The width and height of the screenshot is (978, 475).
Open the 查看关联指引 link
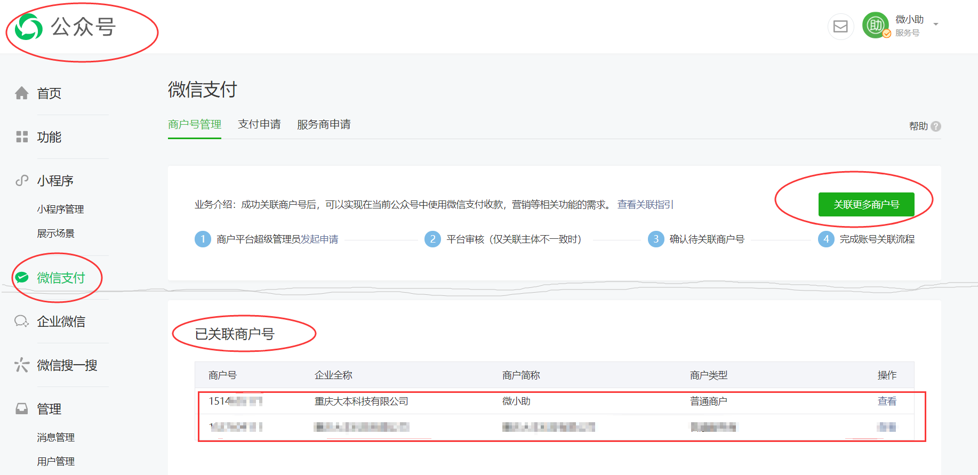pyautogui.click(x=645, y=205)
